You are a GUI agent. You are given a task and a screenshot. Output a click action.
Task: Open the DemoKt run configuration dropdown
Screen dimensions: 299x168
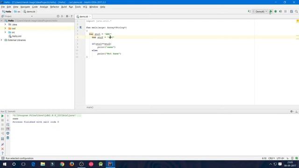coord(260,11)
